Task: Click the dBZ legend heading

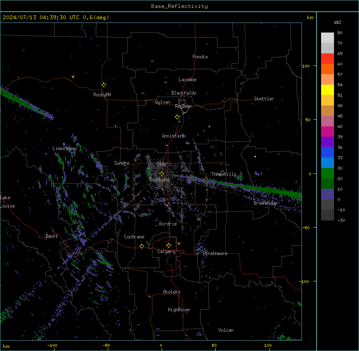Action: [x=337, y=22]
